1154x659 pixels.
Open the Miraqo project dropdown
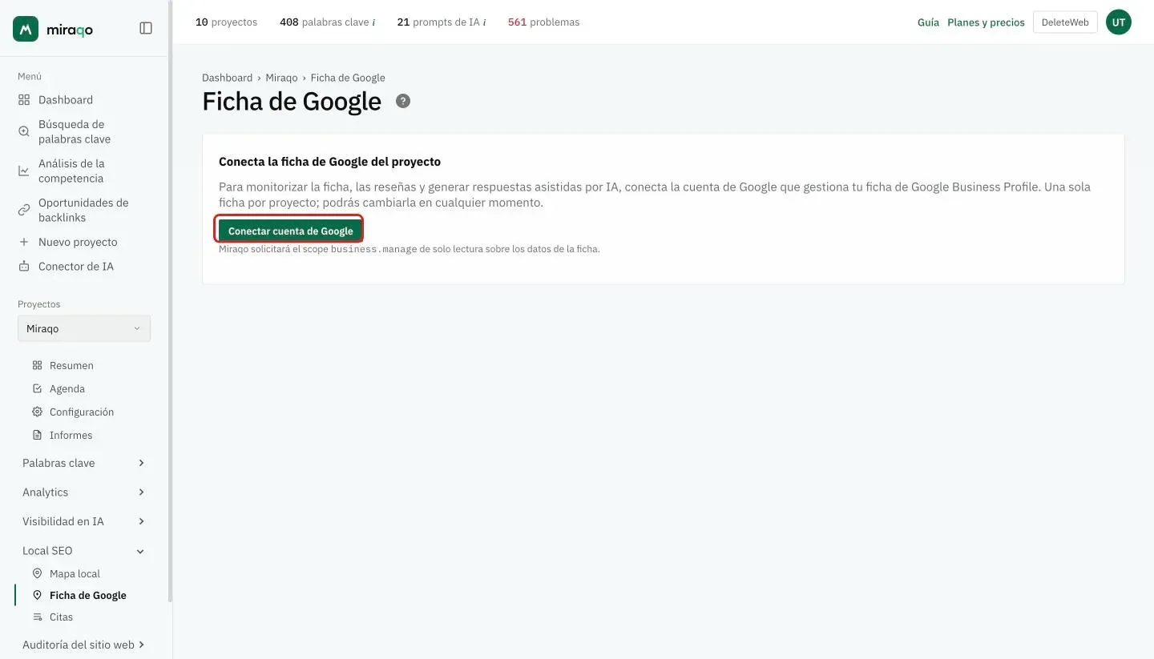tap(84, 328)
